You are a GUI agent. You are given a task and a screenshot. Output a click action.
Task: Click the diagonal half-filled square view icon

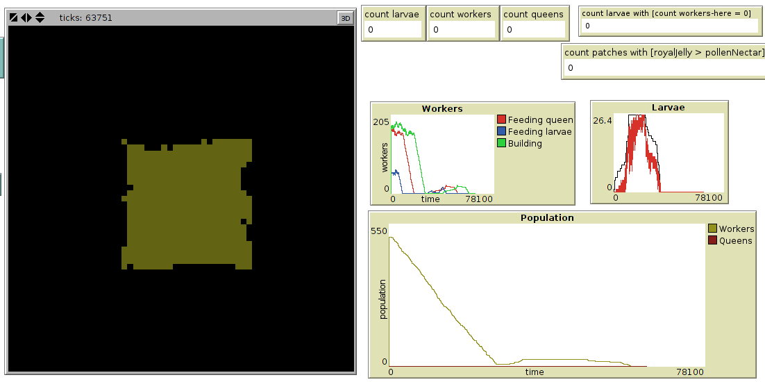click(14, 17)
